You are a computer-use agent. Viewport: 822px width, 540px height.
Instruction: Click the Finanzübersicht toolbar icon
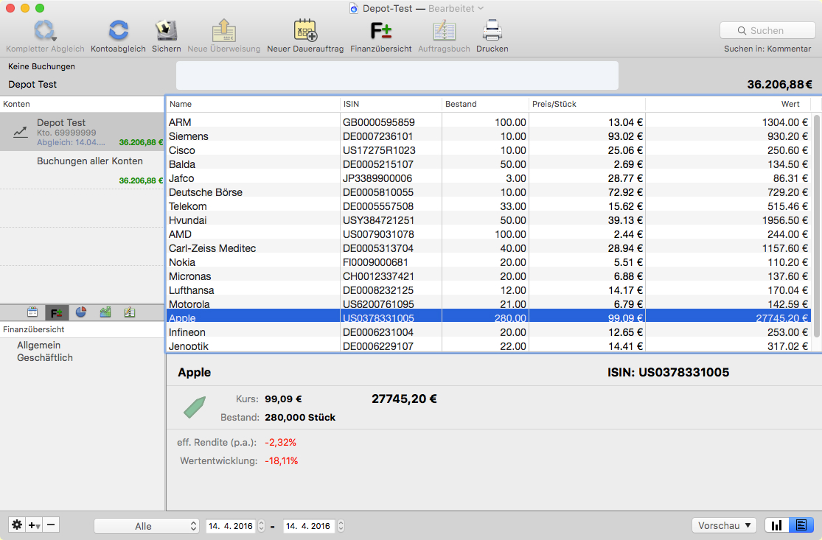(x=380, y=31)
